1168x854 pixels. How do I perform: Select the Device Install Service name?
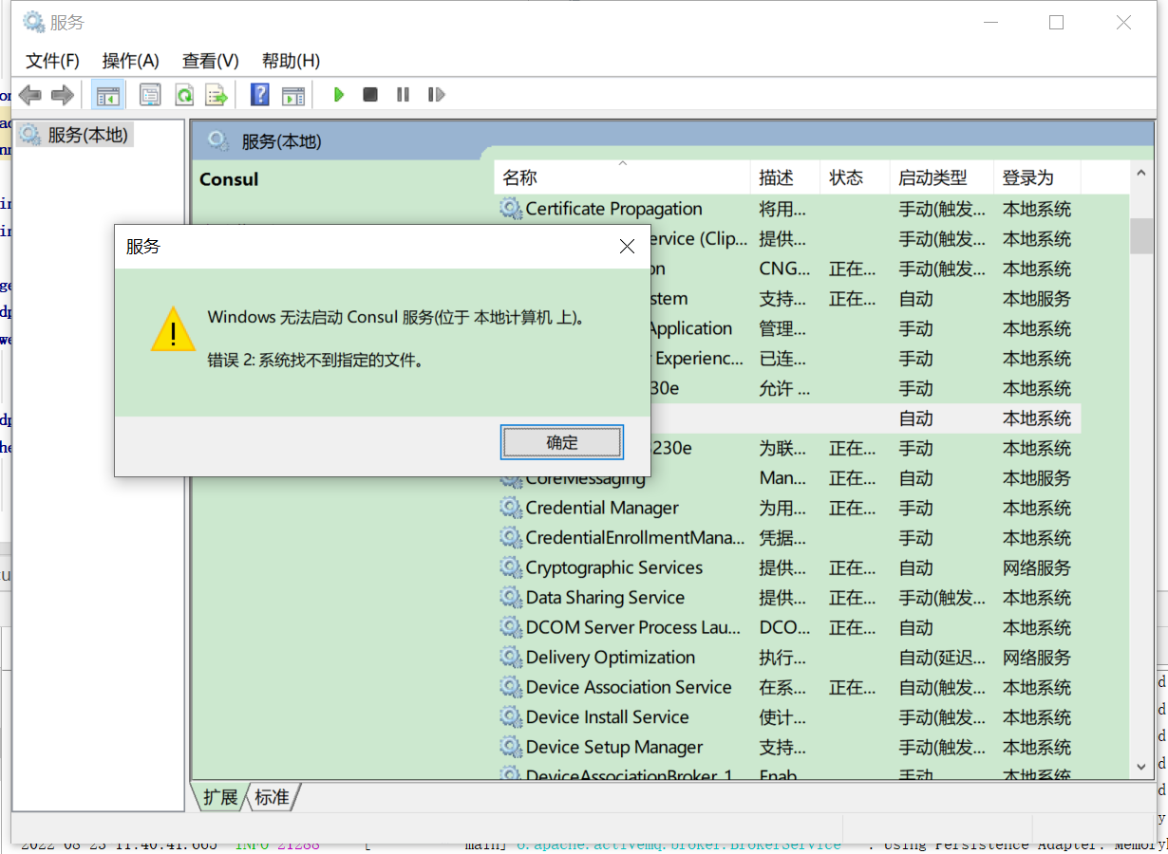[607, 717]
